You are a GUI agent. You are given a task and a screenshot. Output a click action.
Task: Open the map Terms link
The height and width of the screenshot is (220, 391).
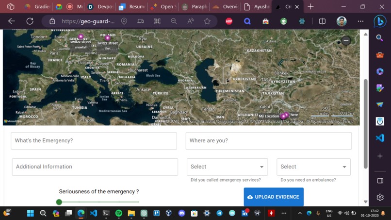(x=347, y=121)
